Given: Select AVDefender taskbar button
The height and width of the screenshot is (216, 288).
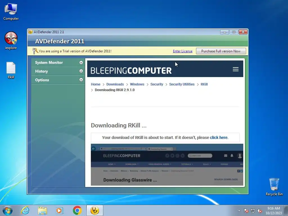Looking at the screenshot, I should click(x=94, y=210).
